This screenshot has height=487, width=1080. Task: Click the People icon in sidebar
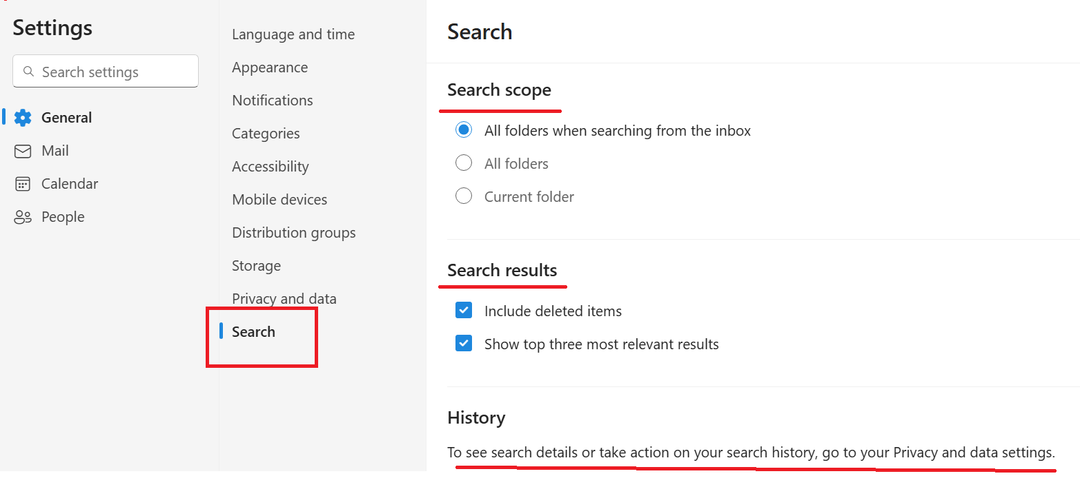pyautogui.click(x=23, y=218)
